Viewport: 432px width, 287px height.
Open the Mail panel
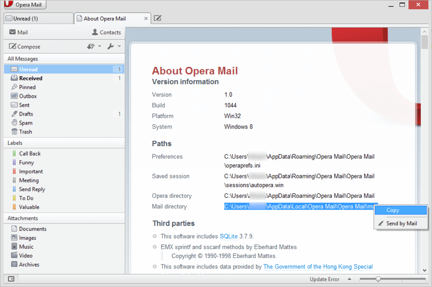point(19,32)
